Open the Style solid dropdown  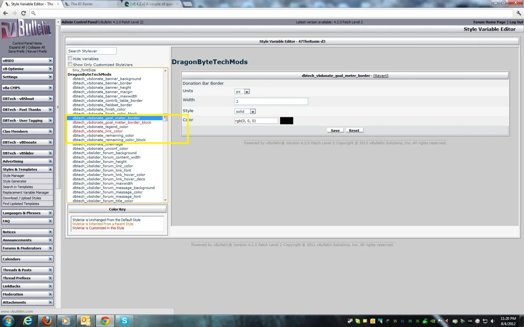tap(245, 111)
